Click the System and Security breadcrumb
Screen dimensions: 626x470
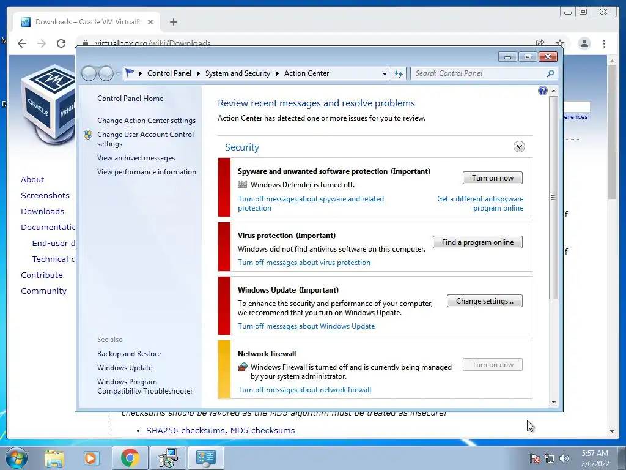(x=238, y=73)
